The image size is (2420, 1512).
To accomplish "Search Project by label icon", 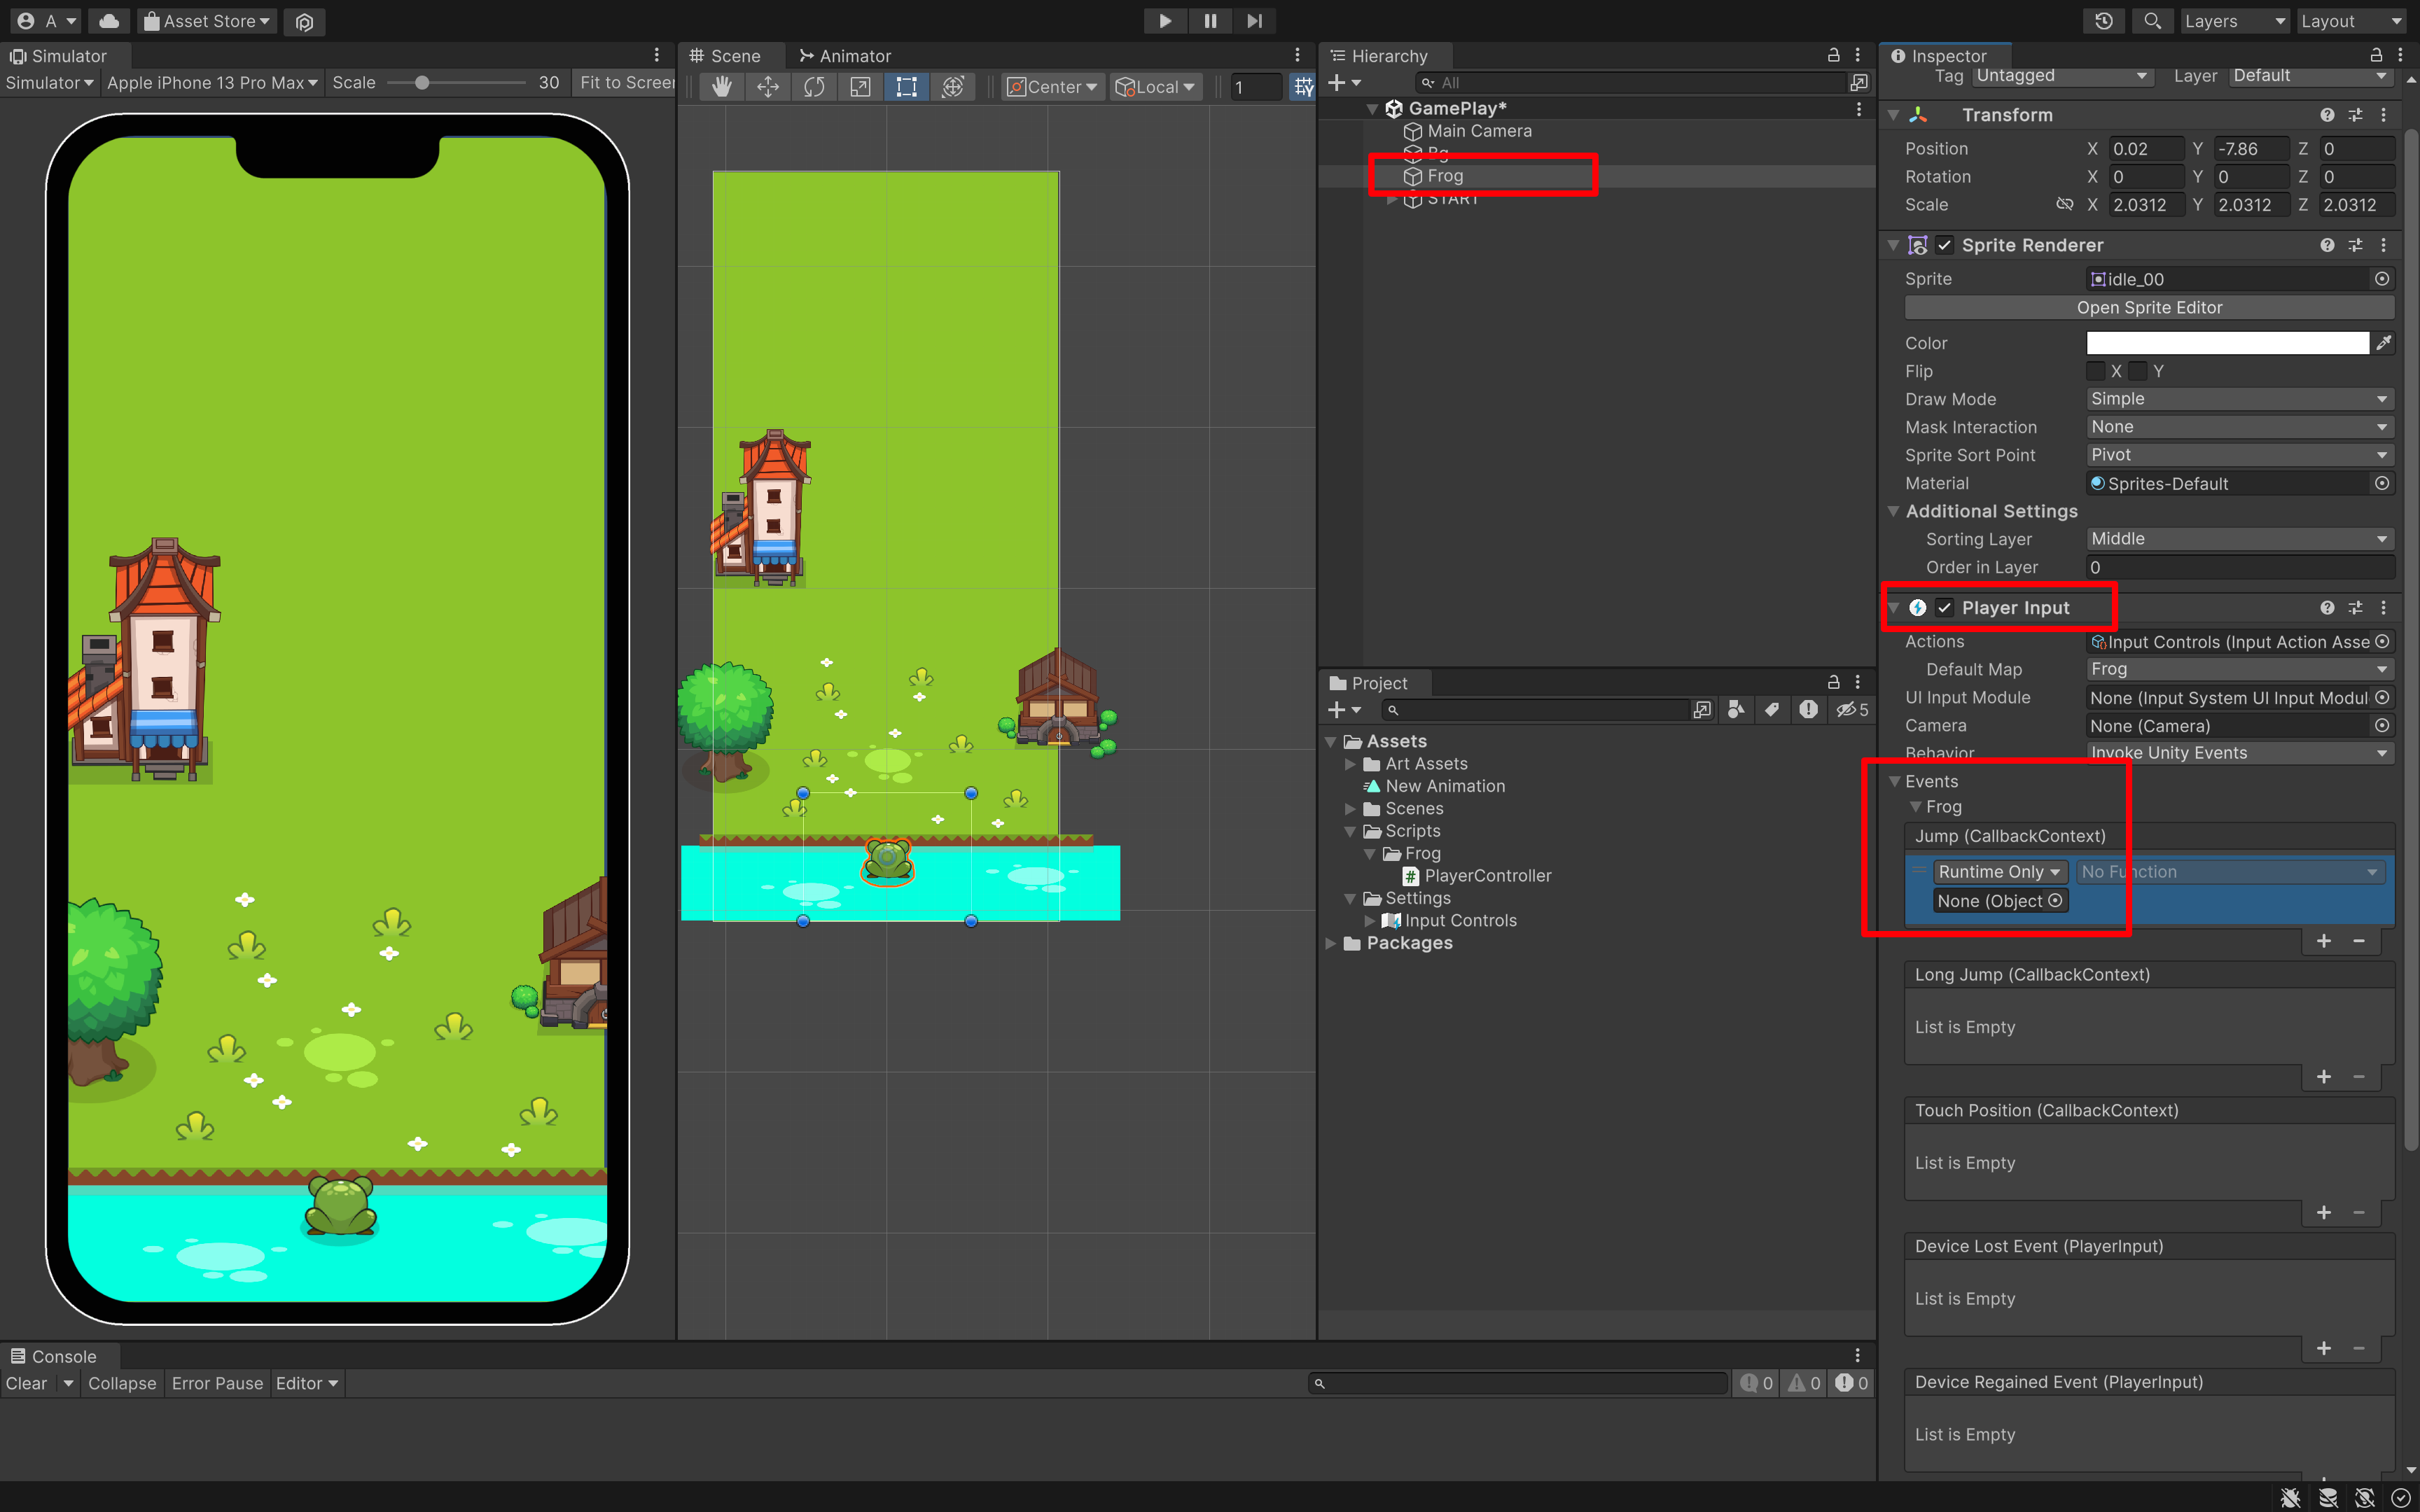I will 1772,710.
